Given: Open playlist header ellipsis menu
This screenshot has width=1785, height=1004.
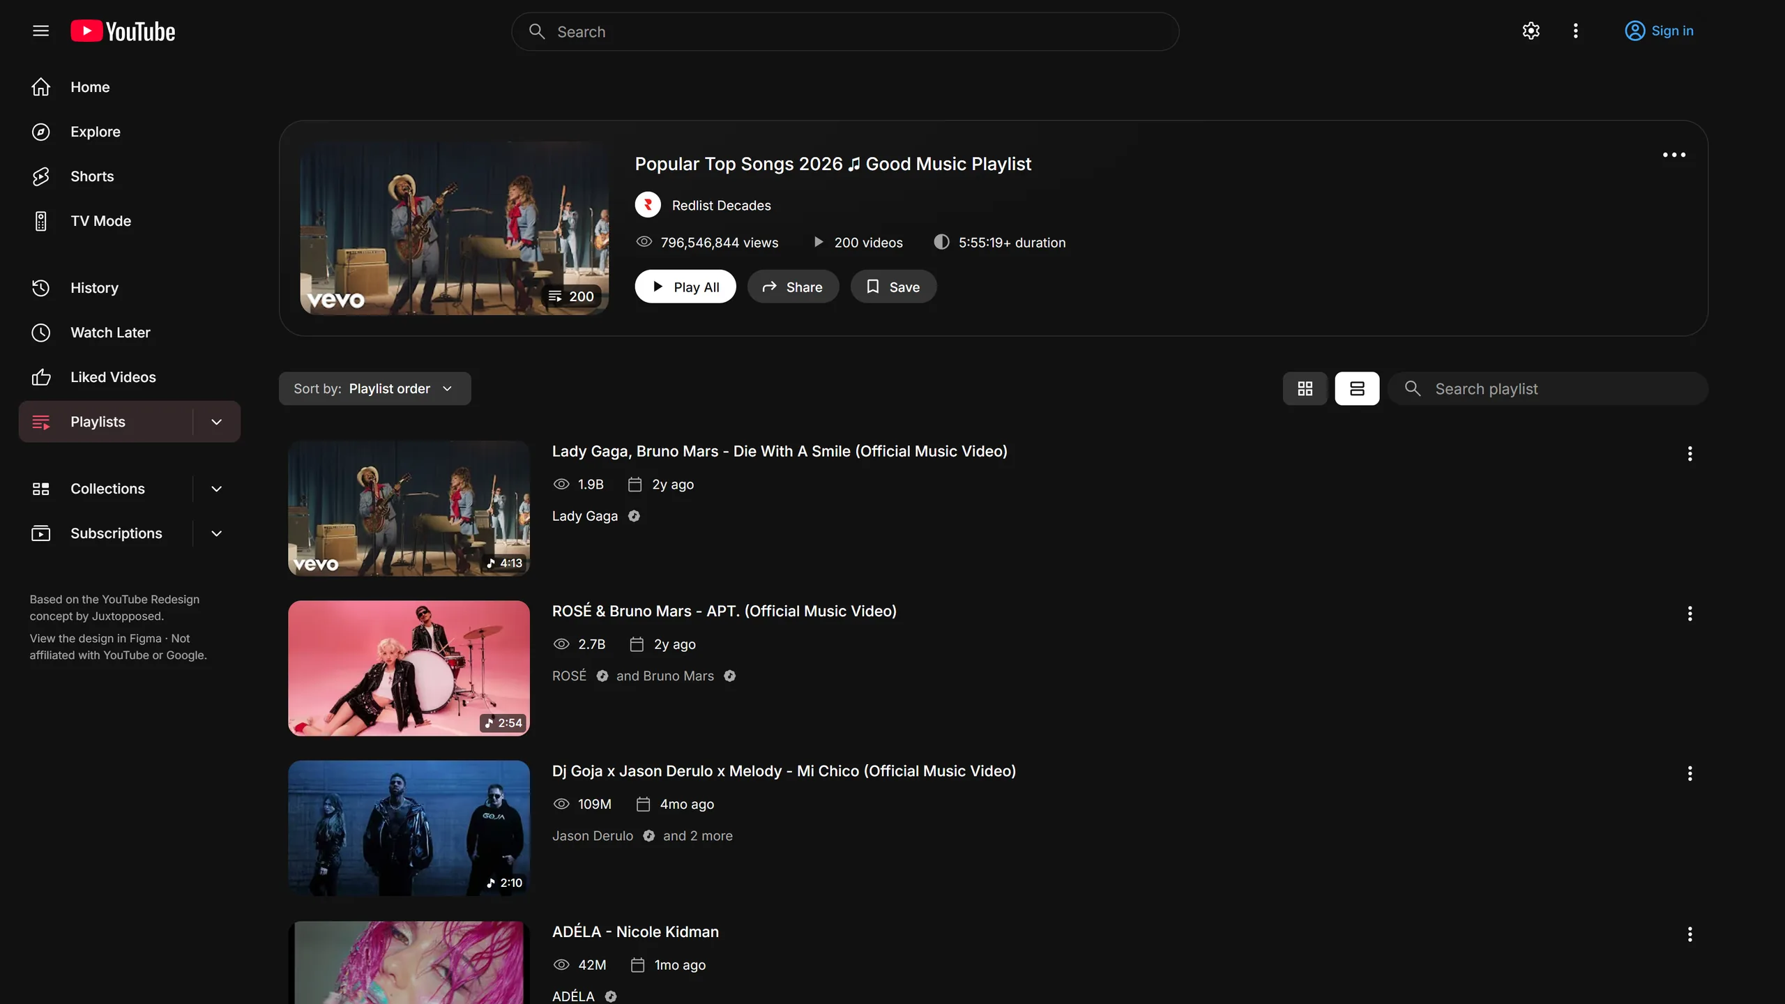Looking at the screenshot, I should coord(1673,155).
